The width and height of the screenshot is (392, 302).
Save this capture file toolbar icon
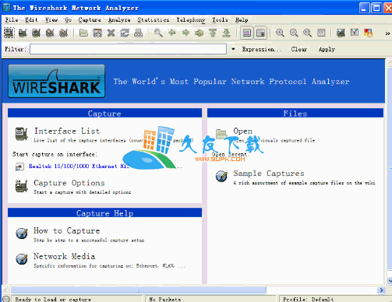coord(97,33)
